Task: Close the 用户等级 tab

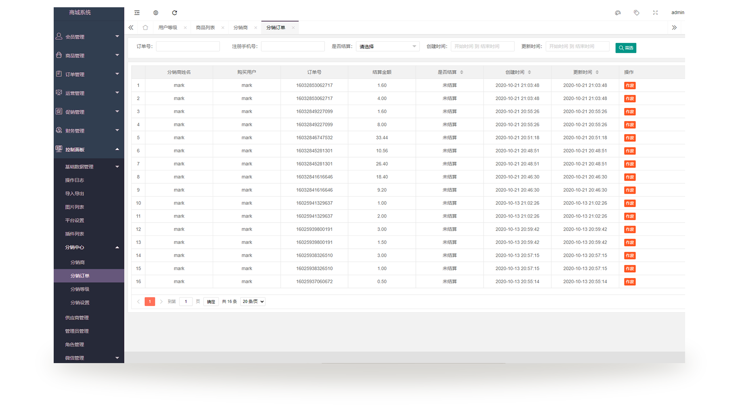Action: pos(185,27)
